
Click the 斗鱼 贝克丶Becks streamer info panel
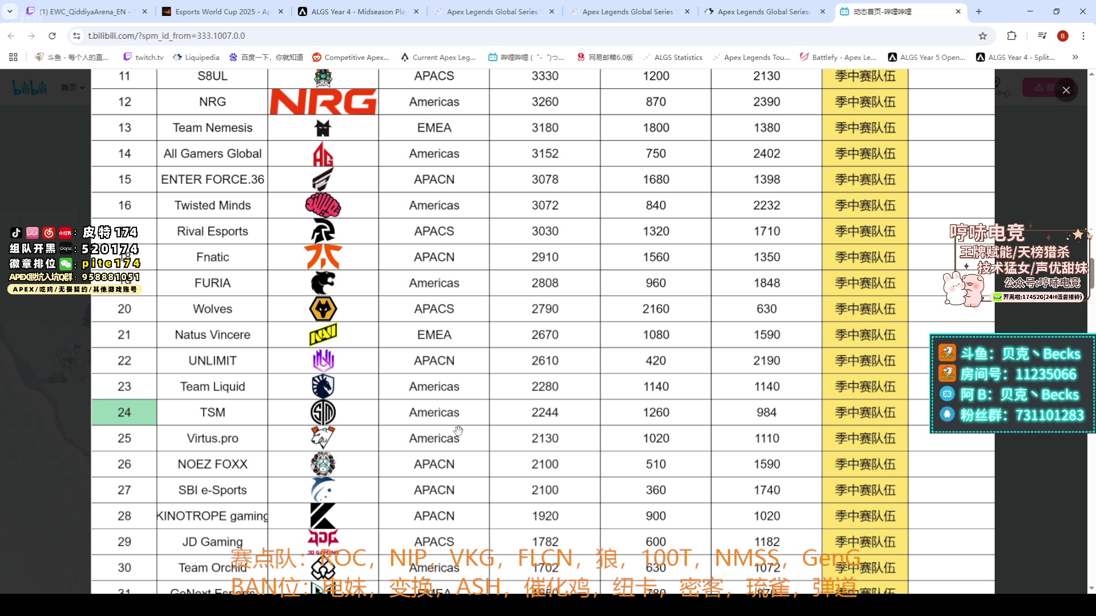(x=1013, y=384)
